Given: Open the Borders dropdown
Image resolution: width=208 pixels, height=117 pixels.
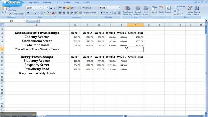Looking at the screenshot, I should pyautogui.click(x=44, y=13).
